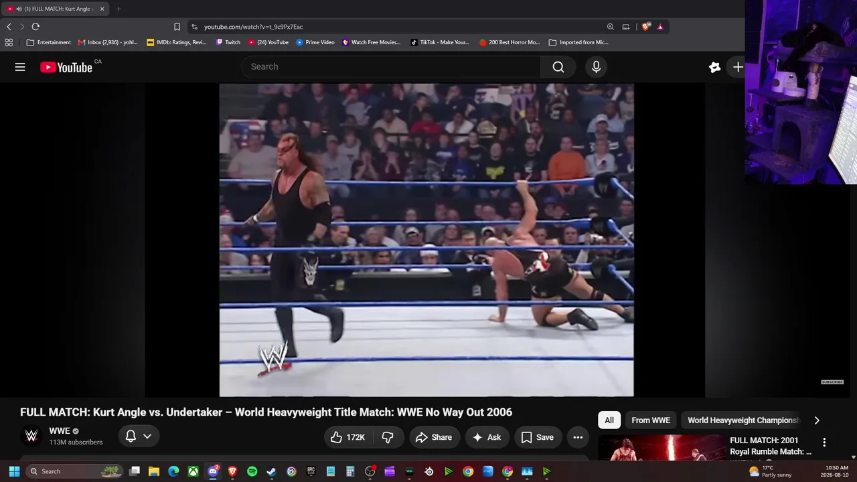Open the TikTok bookmark
Screen dimensions: 857x482
pyautogui.click(x=440, y=42)
